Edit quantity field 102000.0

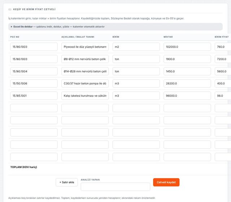click(x=187, y=47)
